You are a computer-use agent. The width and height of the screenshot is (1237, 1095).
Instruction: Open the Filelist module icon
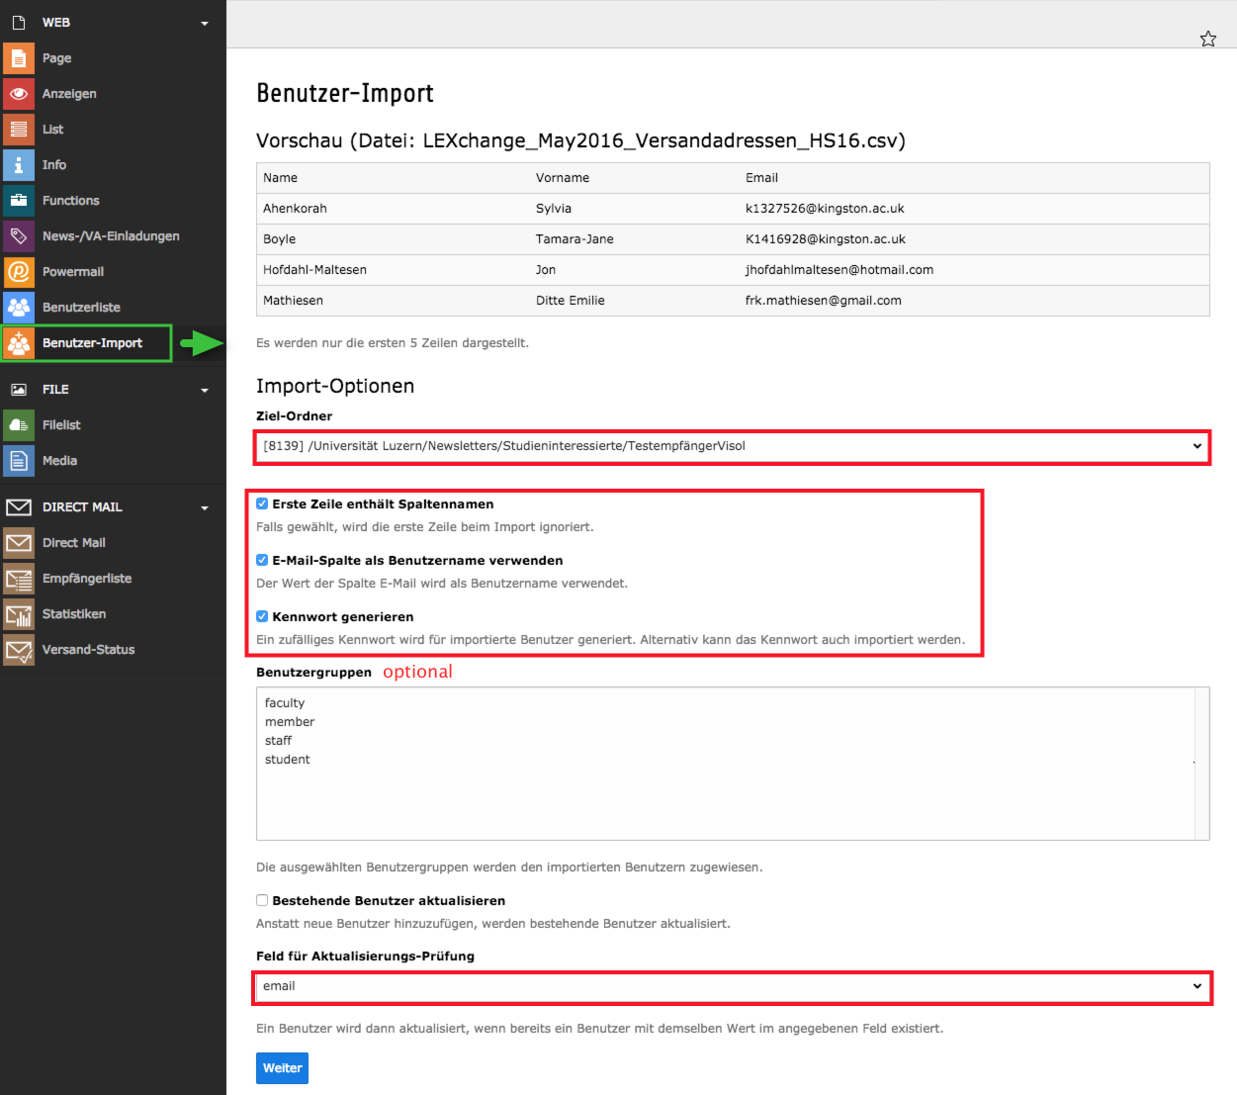pyautogui.click(x=19, y=425)
